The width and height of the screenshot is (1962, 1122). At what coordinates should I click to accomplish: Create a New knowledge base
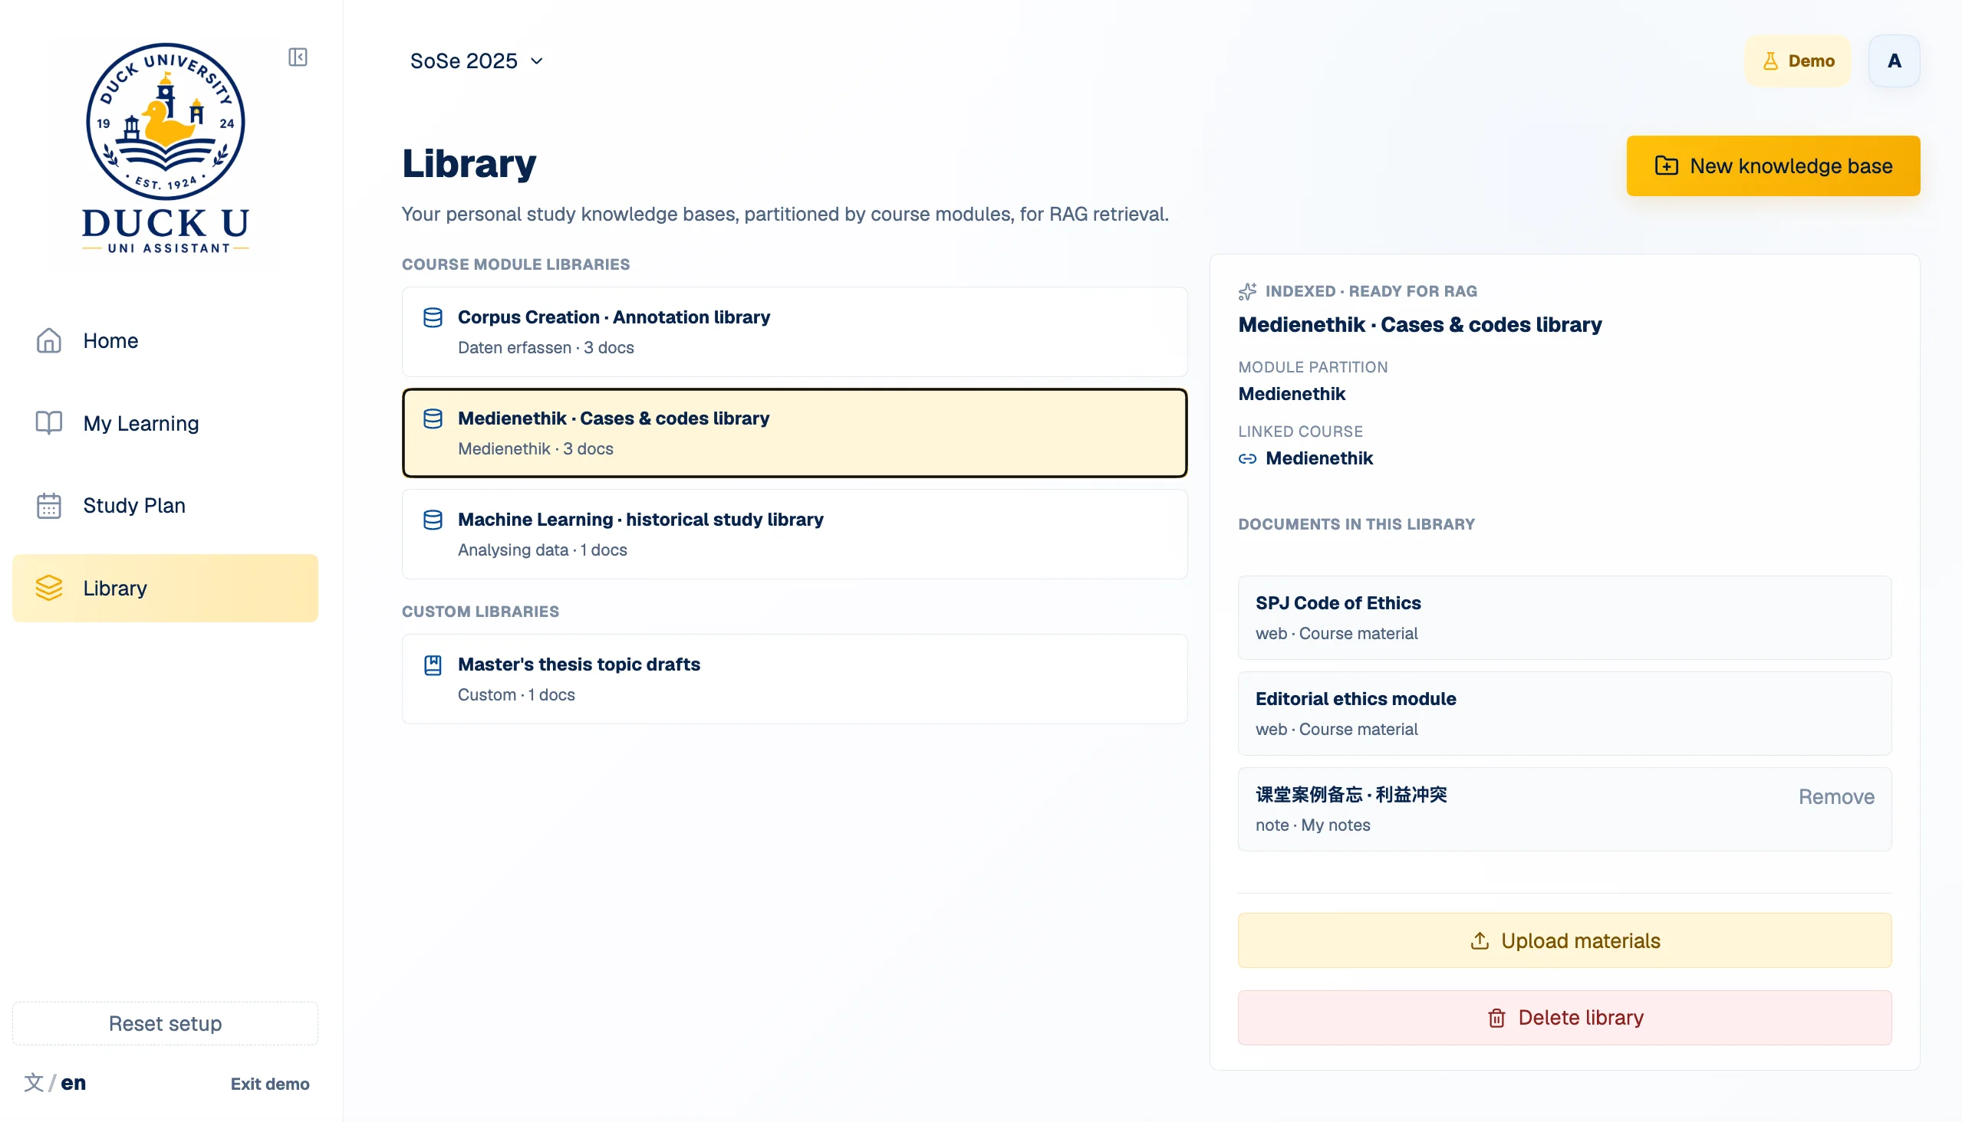[x=1773, y=166]
